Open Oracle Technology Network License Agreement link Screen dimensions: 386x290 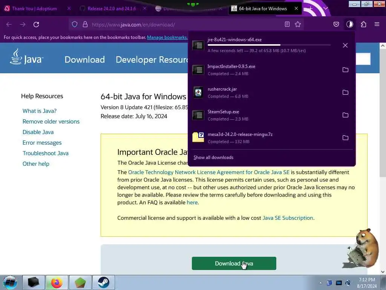(x=209, y=172)
